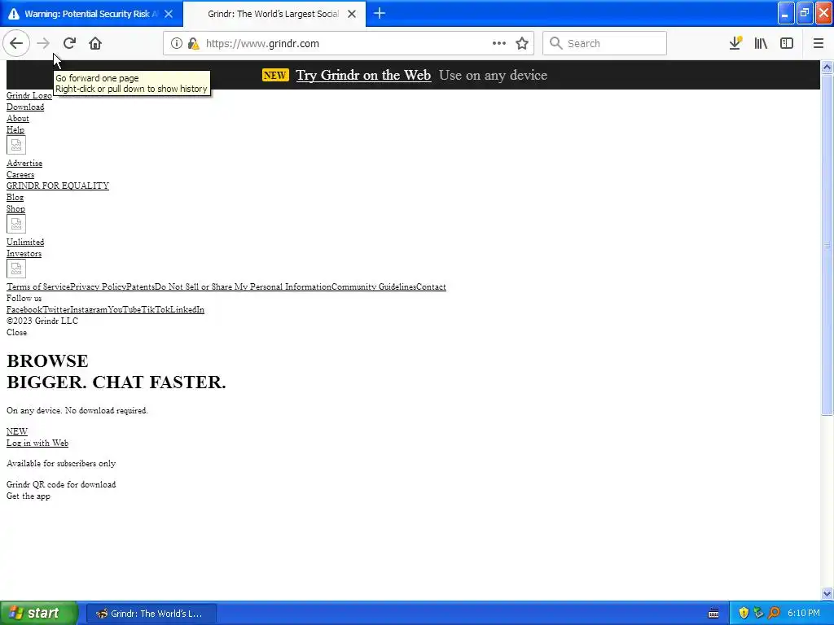834x625 pixels.
Task: Click the forward navigation arrow
Action: pos(43,43)
